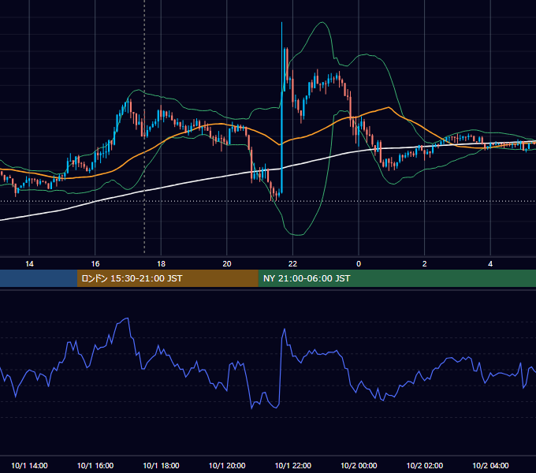The image size is (536, 473).
Task: Click the upper Bollinger band peak after 22
Action: (322, 23)
